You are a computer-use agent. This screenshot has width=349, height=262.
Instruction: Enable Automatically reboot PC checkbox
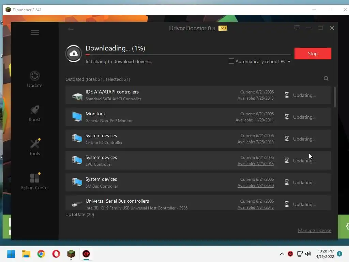[231, 61]
